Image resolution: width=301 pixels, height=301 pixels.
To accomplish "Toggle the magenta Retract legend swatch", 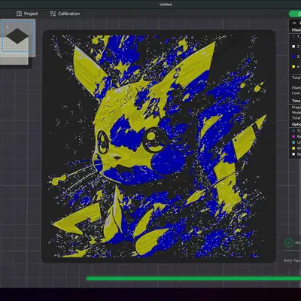I will [293, 136].
